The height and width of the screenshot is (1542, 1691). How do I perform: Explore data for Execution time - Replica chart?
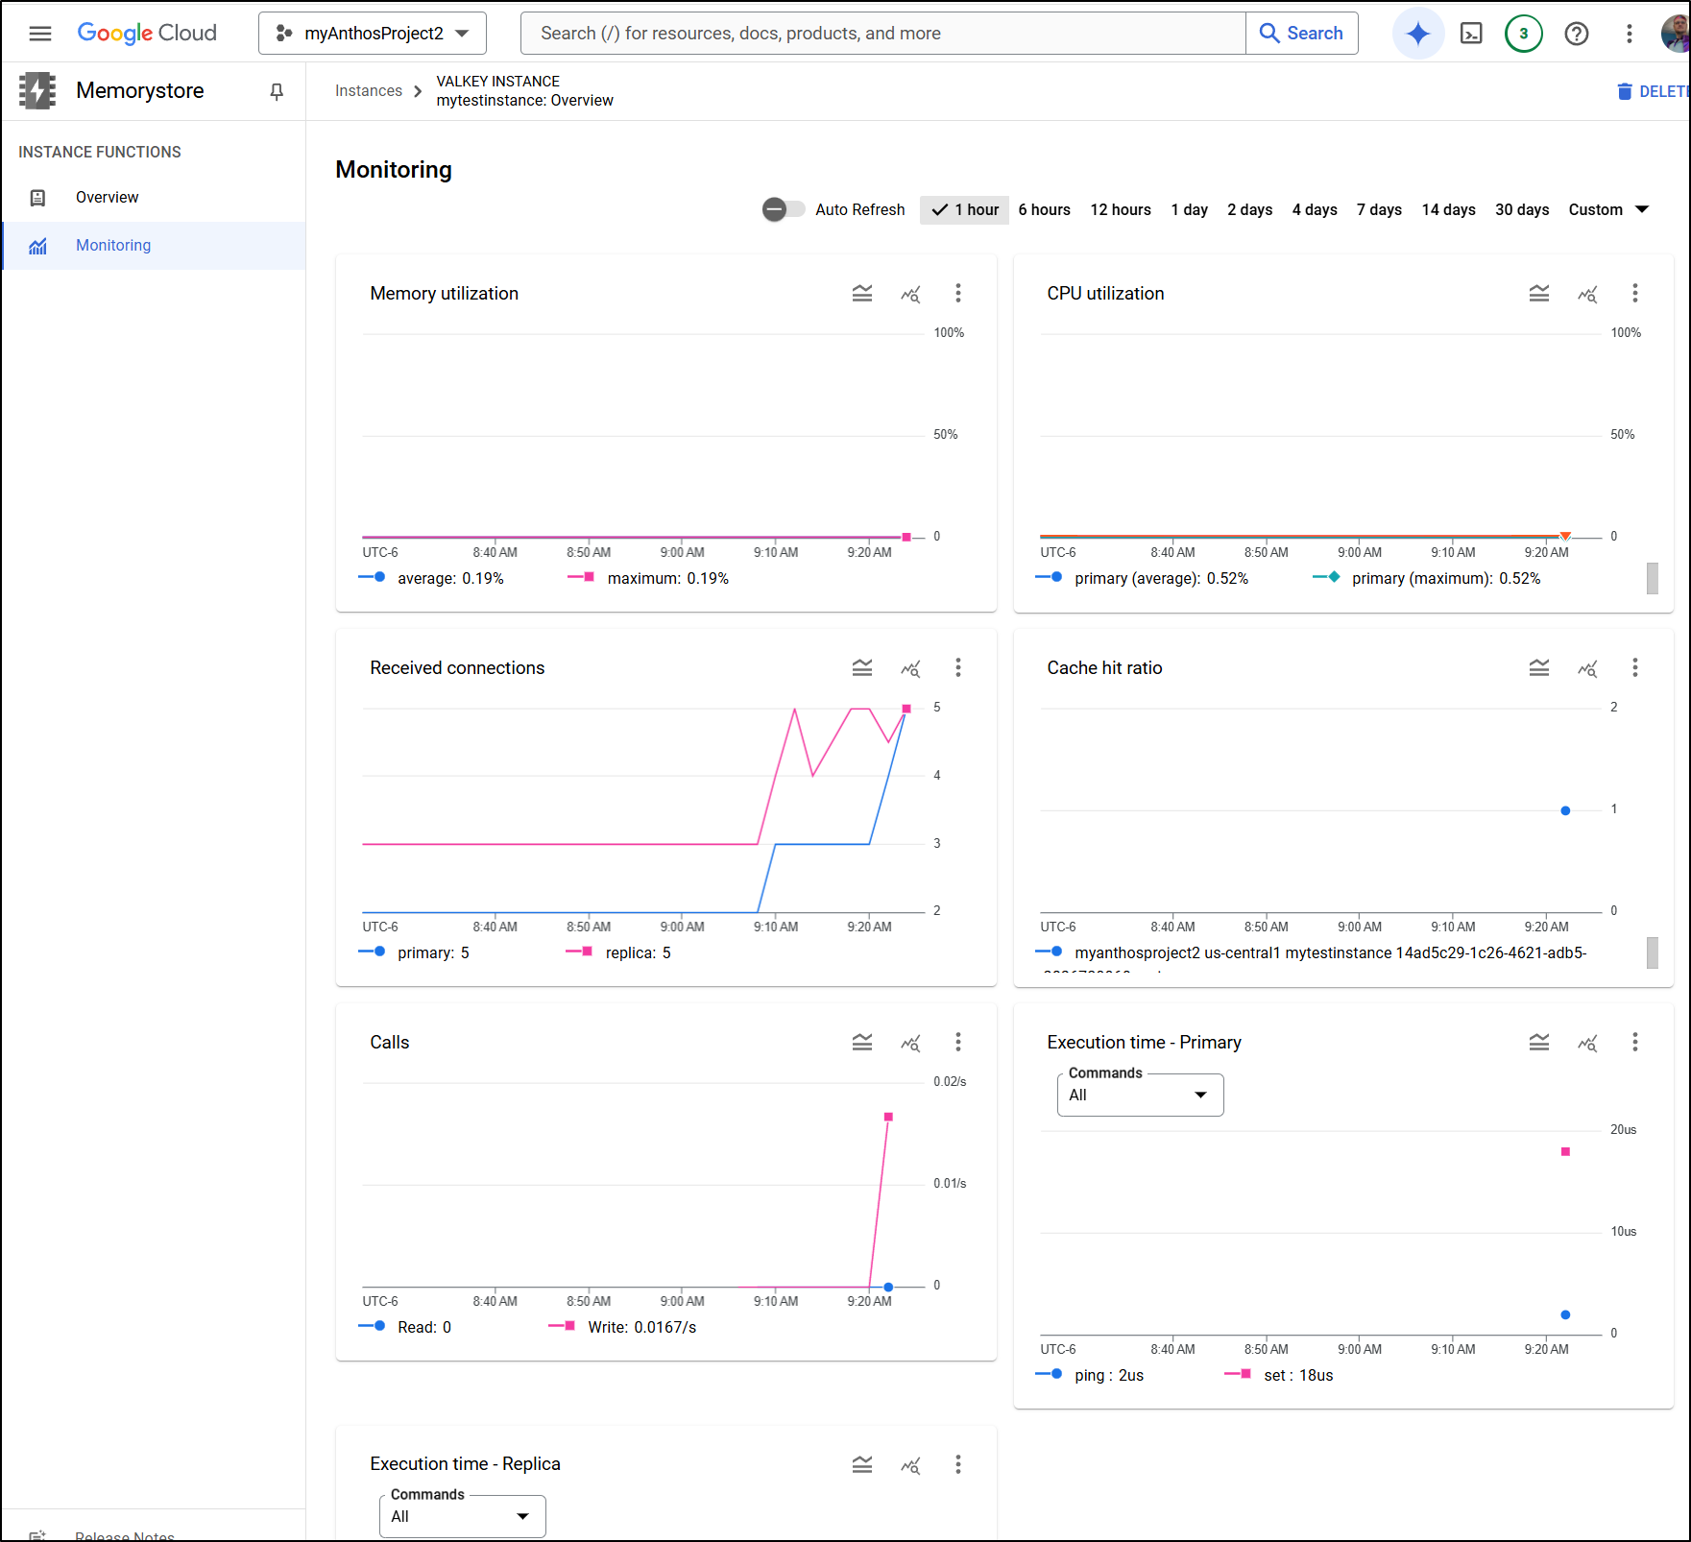910,1464
